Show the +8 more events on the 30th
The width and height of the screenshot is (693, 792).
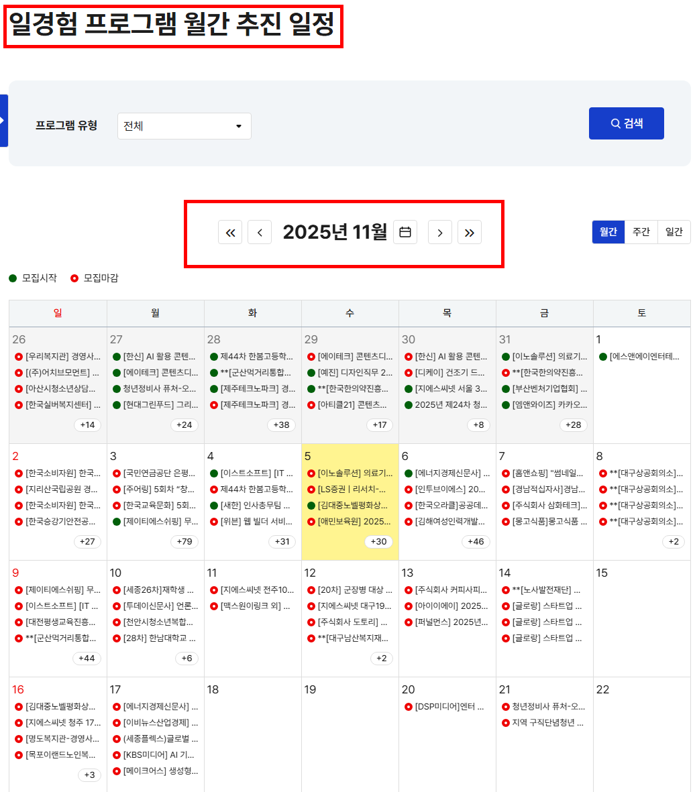coord(479,425)
